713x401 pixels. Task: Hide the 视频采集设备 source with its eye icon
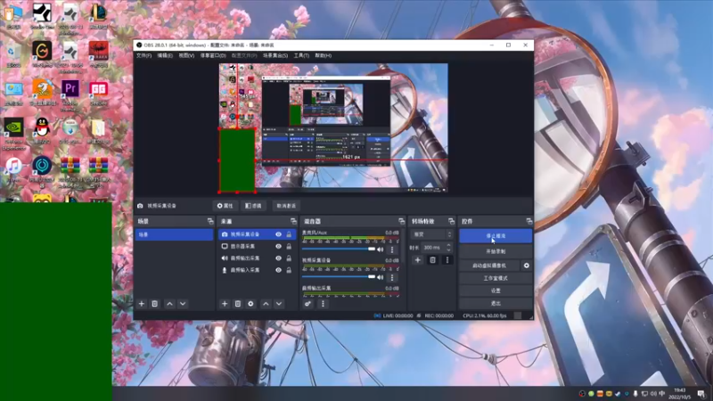coord(278,234)
